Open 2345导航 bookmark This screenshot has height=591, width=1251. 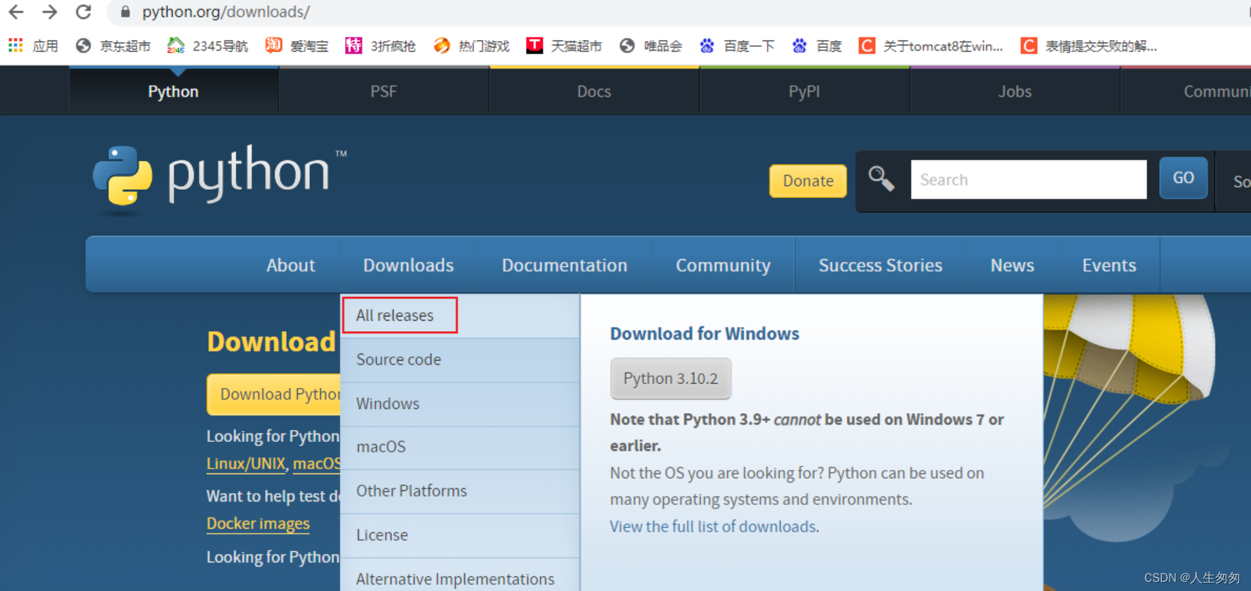pyautogui.click(x=208, y=46)
